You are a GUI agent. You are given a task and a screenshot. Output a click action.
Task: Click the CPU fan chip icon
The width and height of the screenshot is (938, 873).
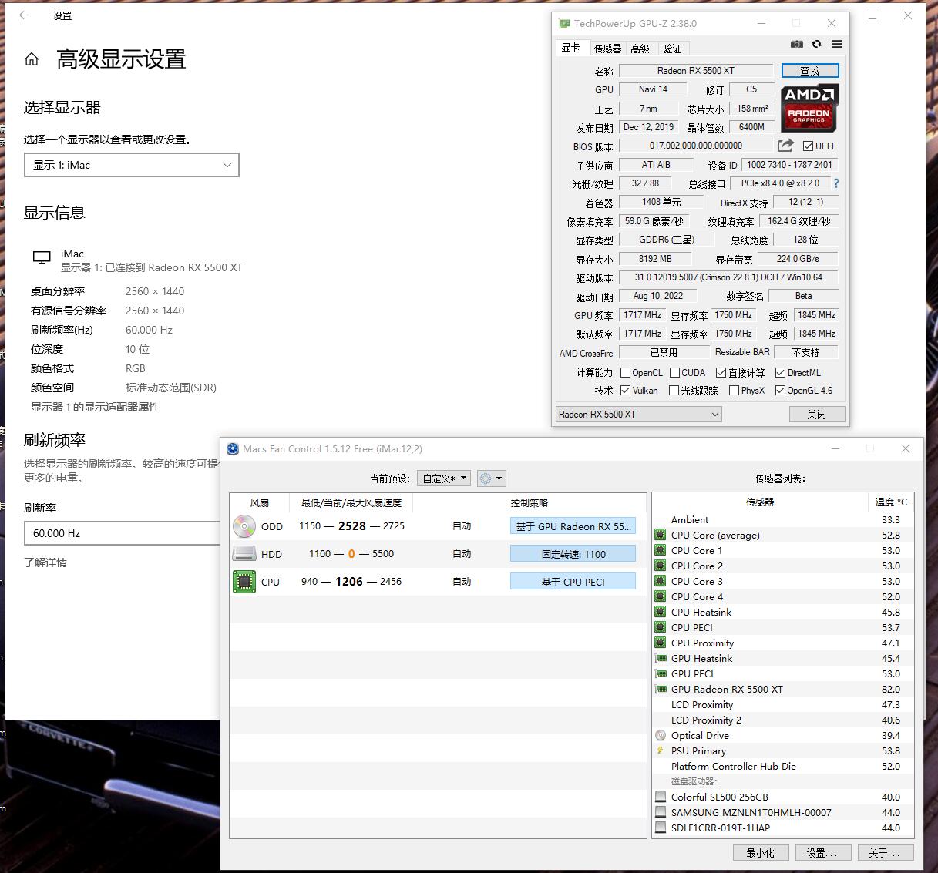point(244,582)
